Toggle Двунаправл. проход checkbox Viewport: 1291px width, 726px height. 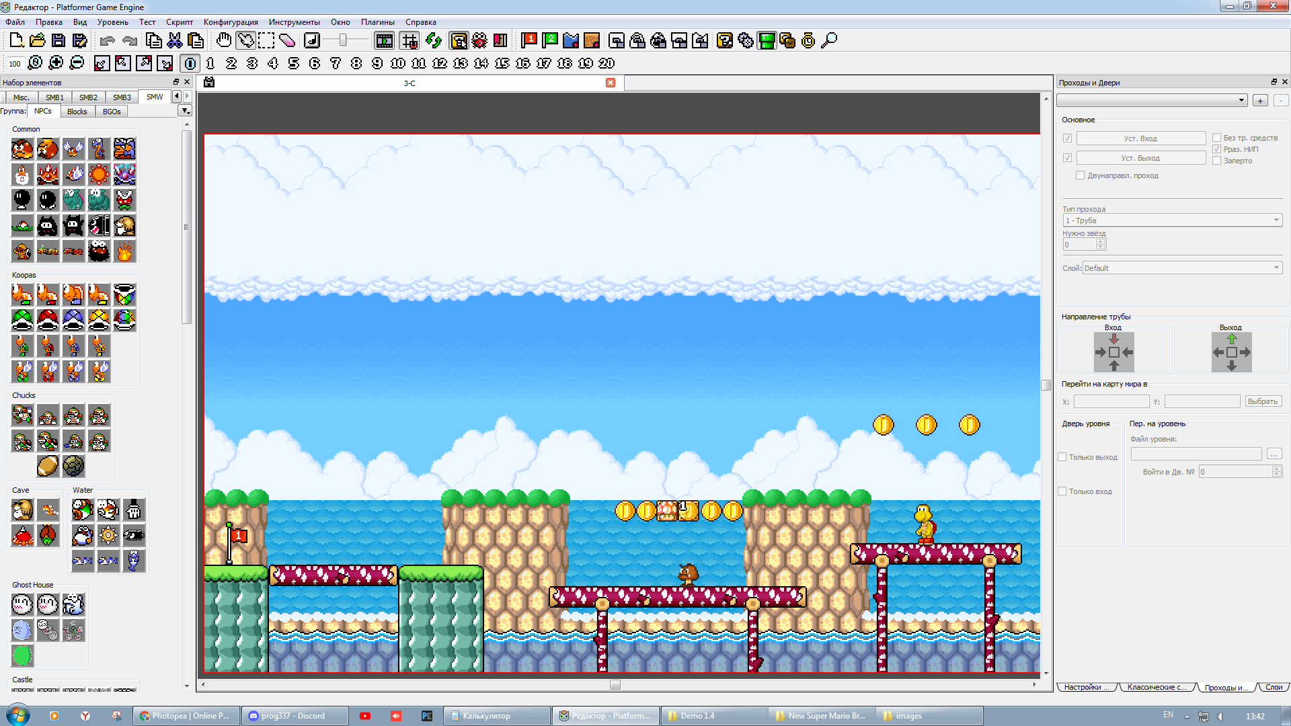[x=1081, y=175]
